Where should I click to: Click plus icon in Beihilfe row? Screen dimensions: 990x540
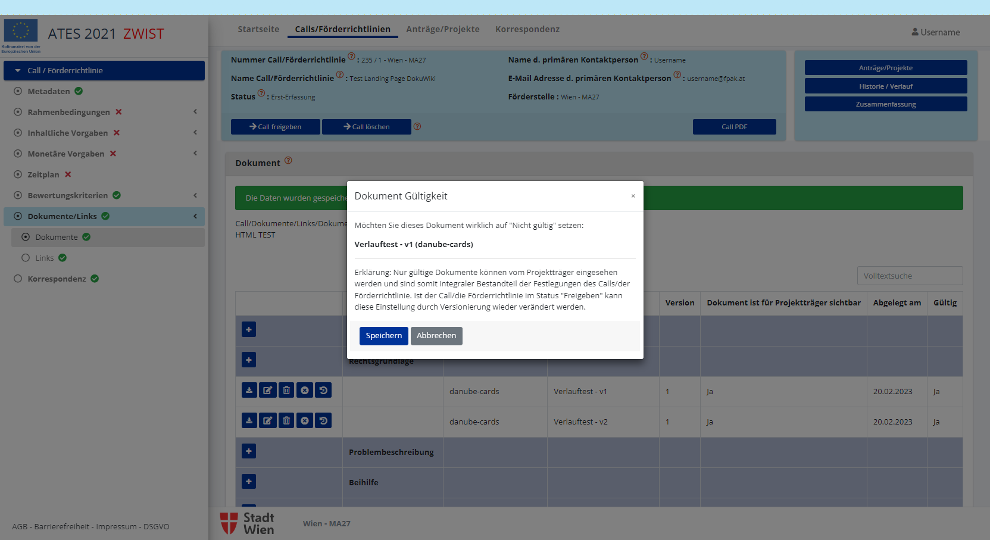point(249,482)
